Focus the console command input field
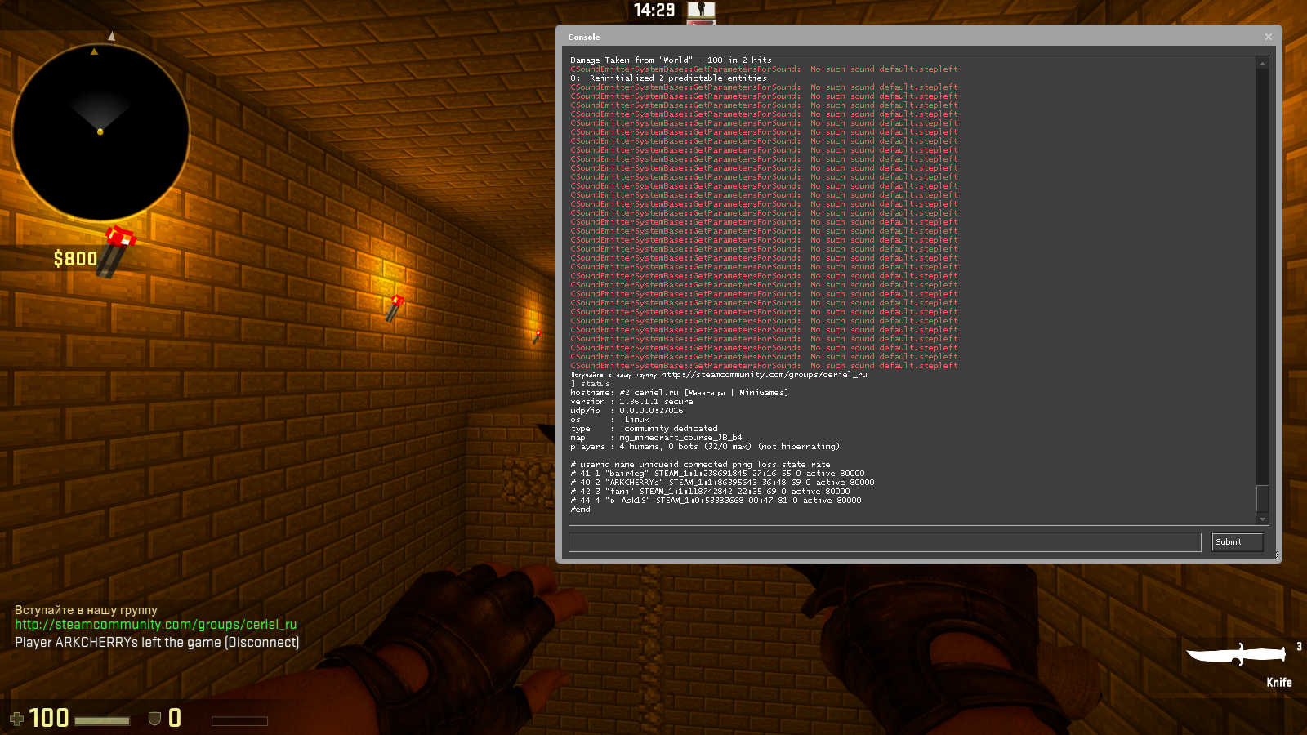Image resolution: width=1307 pixels, height=735 pixels. [884, 542]
